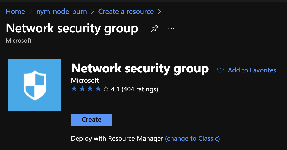
Task: Pin Network security group to dashboard
Action: (x=155, y=28)
